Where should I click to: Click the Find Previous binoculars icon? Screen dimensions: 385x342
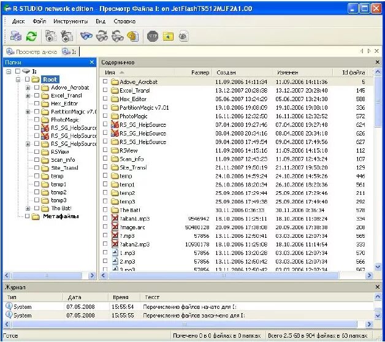(118, 36)
